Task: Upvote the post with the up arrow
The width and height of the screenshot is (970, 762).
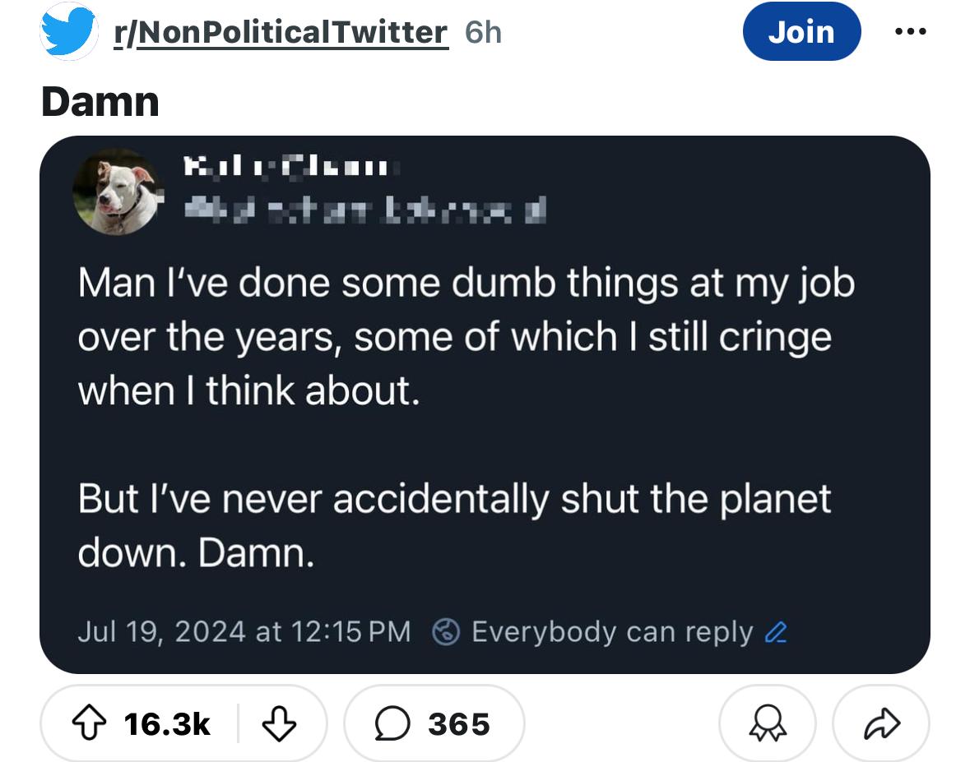Action: 90,723
